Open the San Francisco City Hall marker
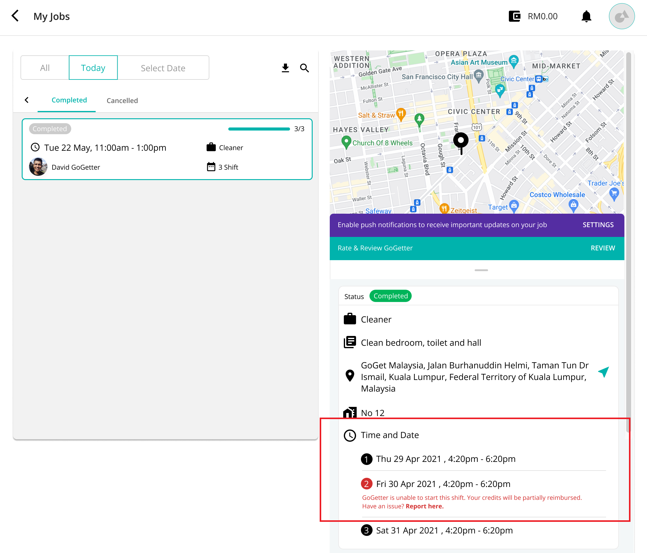The image size is (647, 553). pos(479,76)
